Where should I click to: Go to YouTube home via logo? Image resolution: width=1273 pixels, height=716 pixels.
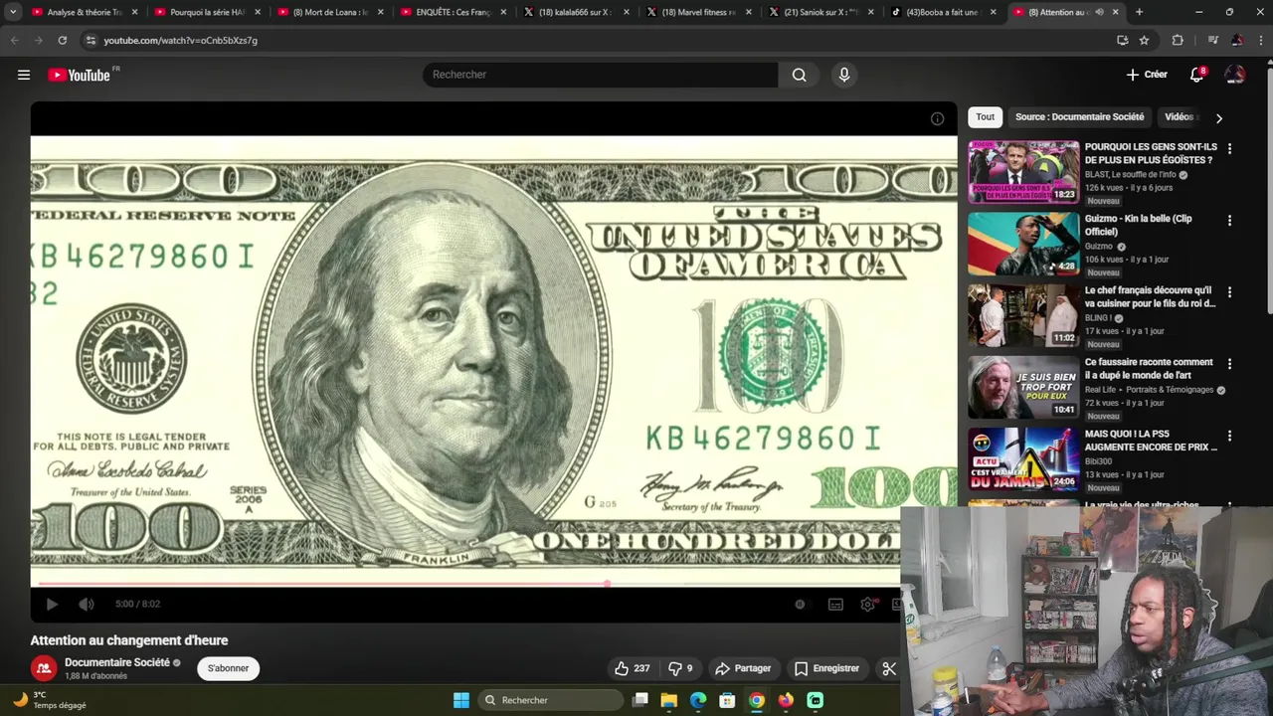coord(80,75)
